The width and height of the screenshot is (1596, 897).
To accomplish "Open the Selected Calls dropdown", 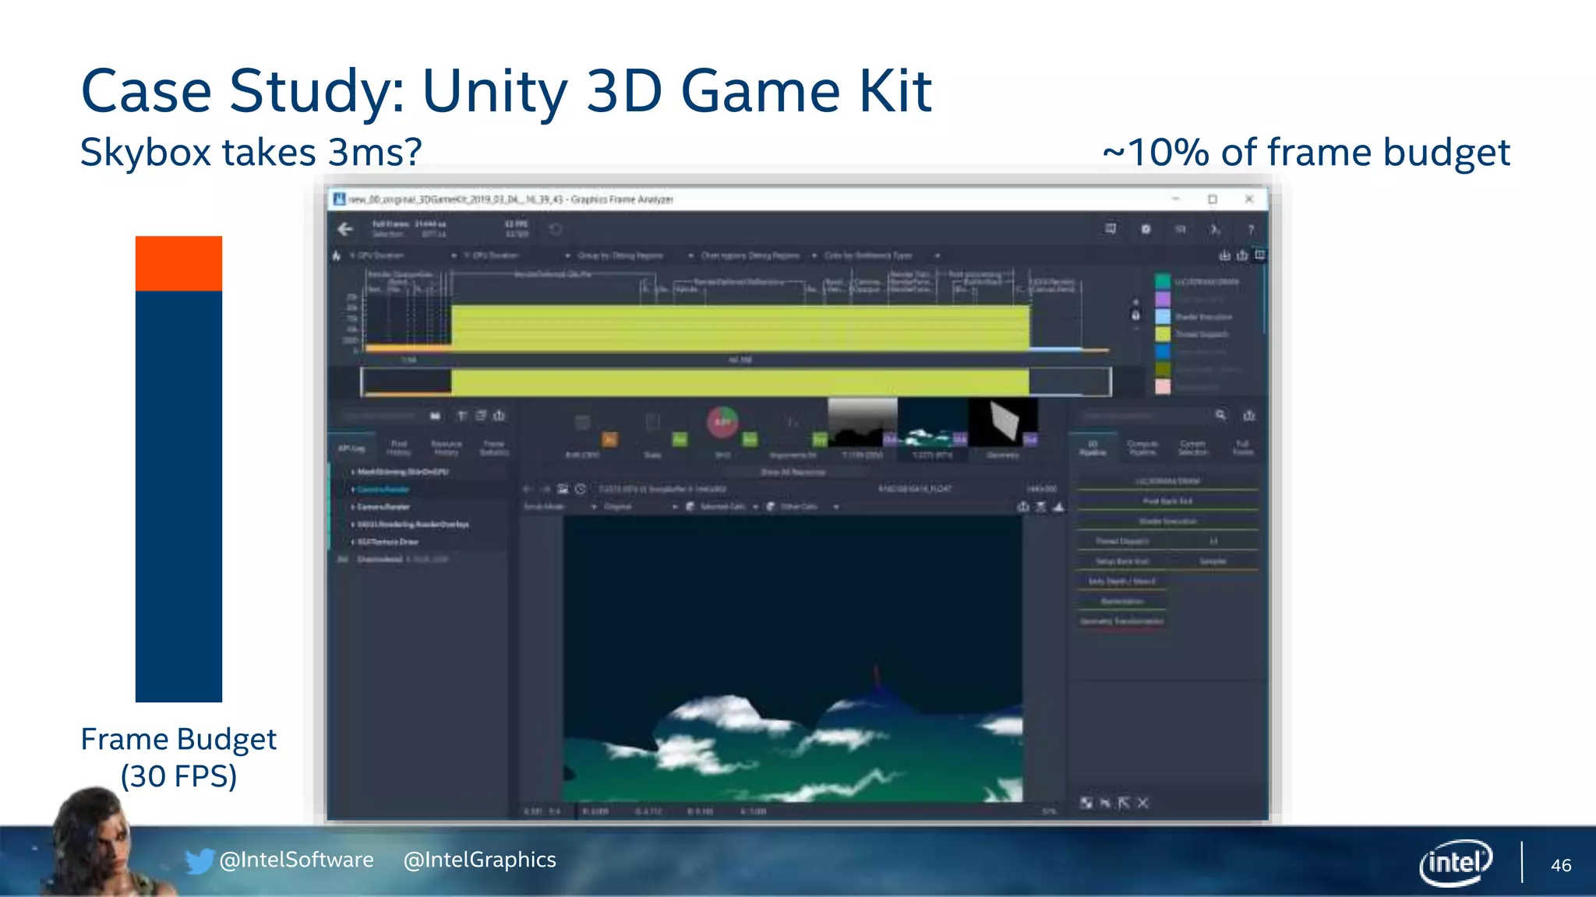I will tap(722, 507).
